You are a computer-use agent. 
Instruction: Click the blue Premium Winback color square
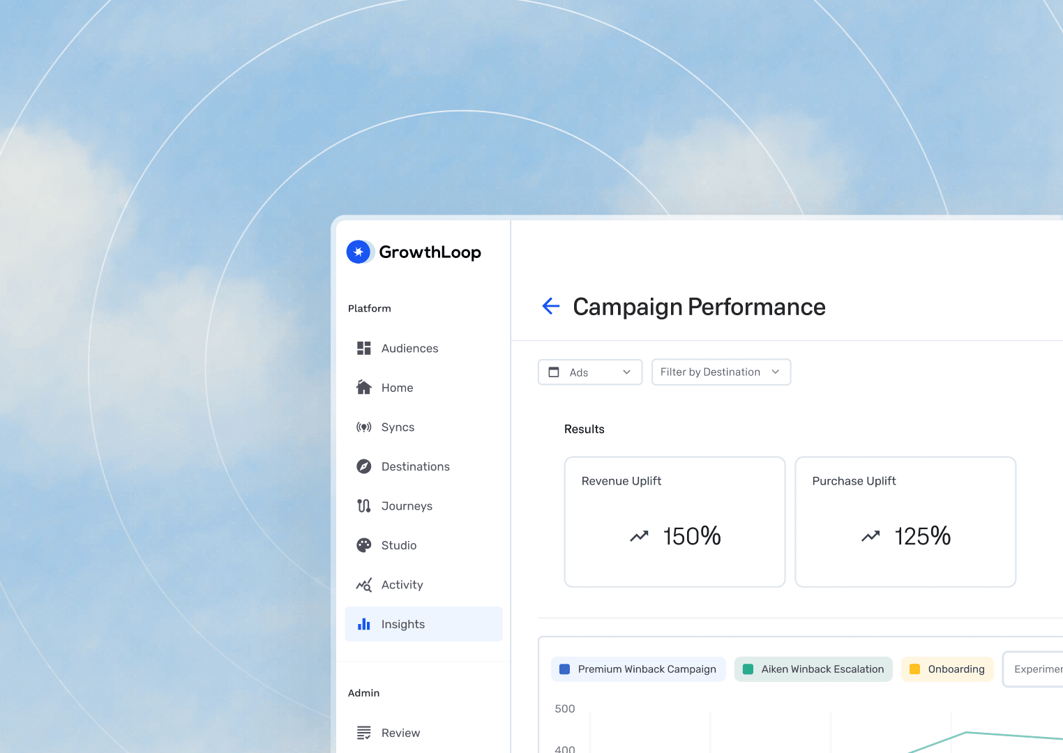click(x=565, y=669)
